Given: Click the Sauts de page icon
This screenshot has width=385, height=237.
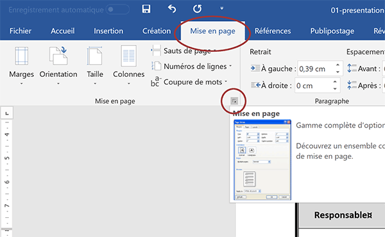Looking at the screenshot, I should tap(156, 51).
